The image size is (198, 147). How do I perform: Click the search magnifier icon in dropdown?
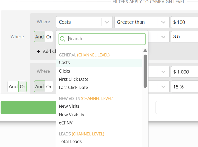pyautogui.click(x=63, y=39)
